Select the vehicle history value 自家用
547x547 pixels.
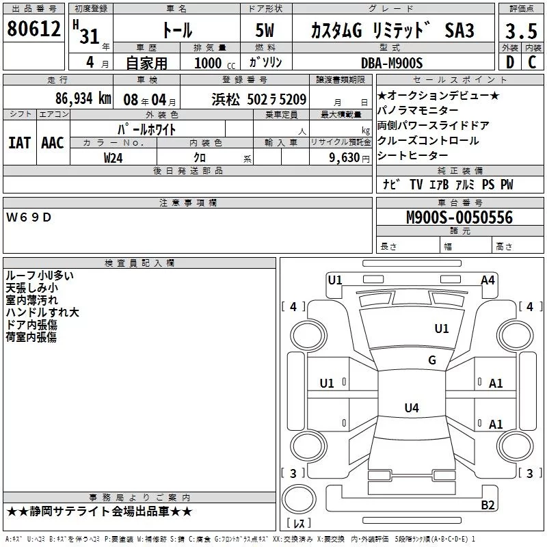(146, 63)
